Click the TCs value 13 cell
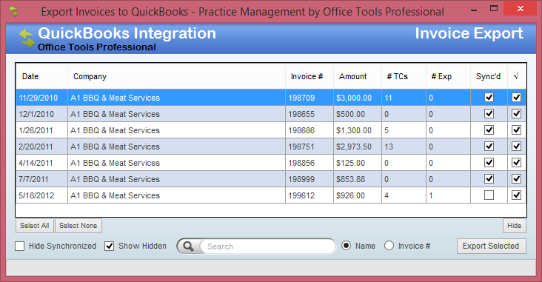 click(404, 147)
